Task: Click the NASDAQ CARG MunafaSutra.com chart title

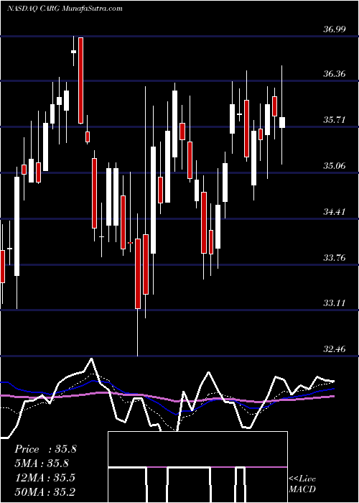Action: point(65,9)
